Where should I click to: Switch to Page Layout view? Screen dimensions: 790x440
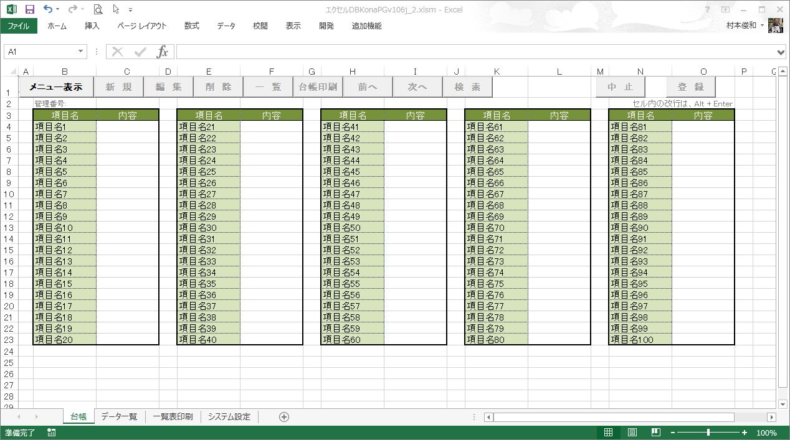(x=632, y=433)
